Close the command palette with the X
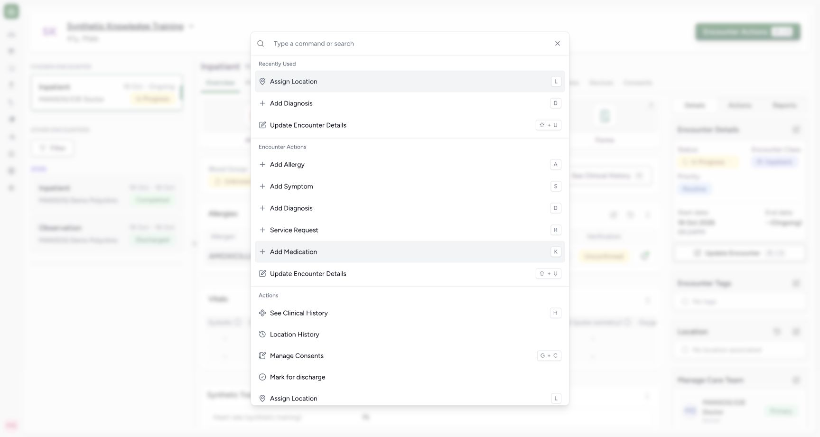Viewport: 820px width, 437px height. coord(558,44)
